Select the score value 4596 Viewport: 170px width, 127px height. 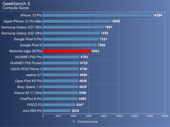coord(83,93)
